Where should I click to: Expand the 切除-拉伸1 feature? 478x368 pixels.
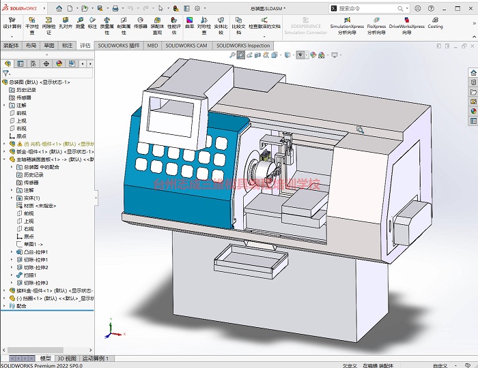click(x=12, y=260)
